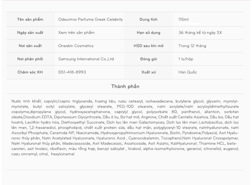The height and width of the screenshot is (185, 252).
Task: Select the product name Odeurmoi Perfume Greek Celebrity
Action: click(91, 20)
